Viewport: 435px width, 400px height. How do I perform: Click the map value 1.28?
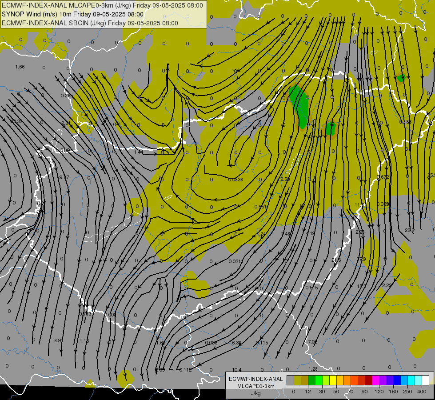click(x=313, y=369)
